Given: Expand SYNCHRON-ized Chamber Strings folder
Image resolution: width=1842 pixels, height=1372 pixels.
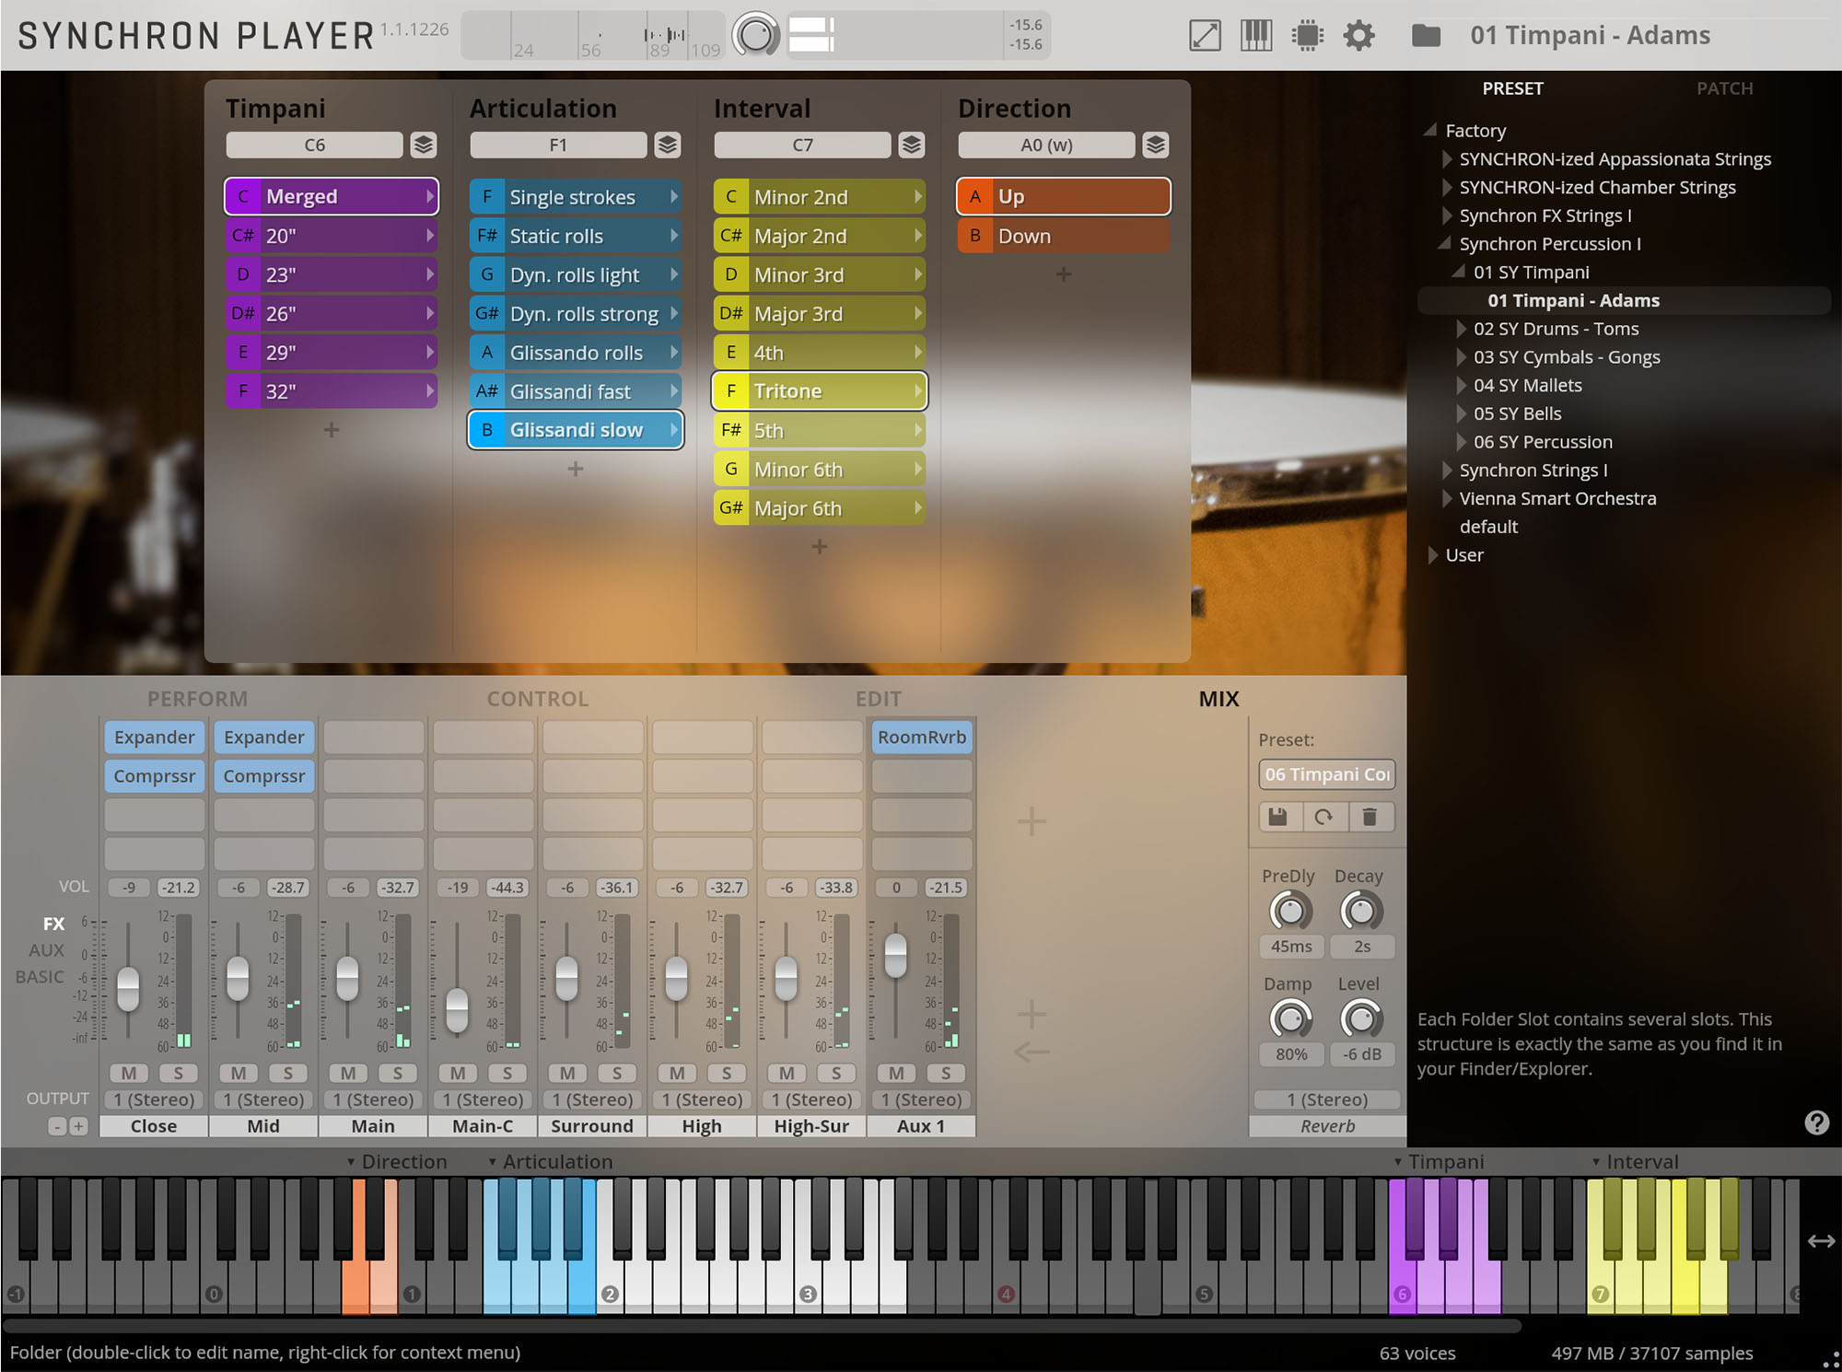Looking at the screenshot, I should (x=1448, y=187).
